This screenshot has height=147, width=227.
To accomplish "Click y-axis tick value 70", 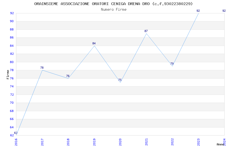I will point(12,103).
